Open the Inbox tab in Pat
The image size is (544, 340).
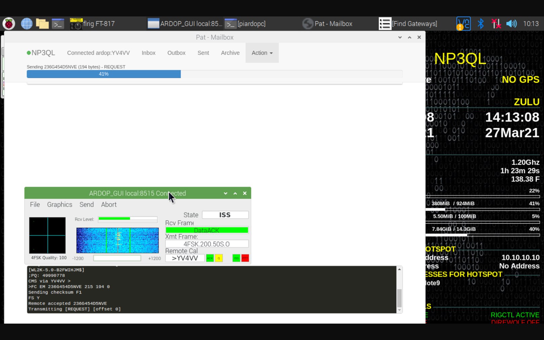(149, 53)
